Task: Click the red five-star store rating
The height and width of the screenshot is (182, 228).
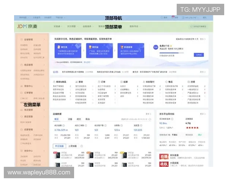Action: pyautogui.click(x=192, y=128)
